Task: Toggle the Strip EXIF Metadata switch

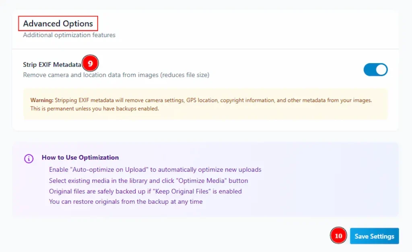Action: 375,70
